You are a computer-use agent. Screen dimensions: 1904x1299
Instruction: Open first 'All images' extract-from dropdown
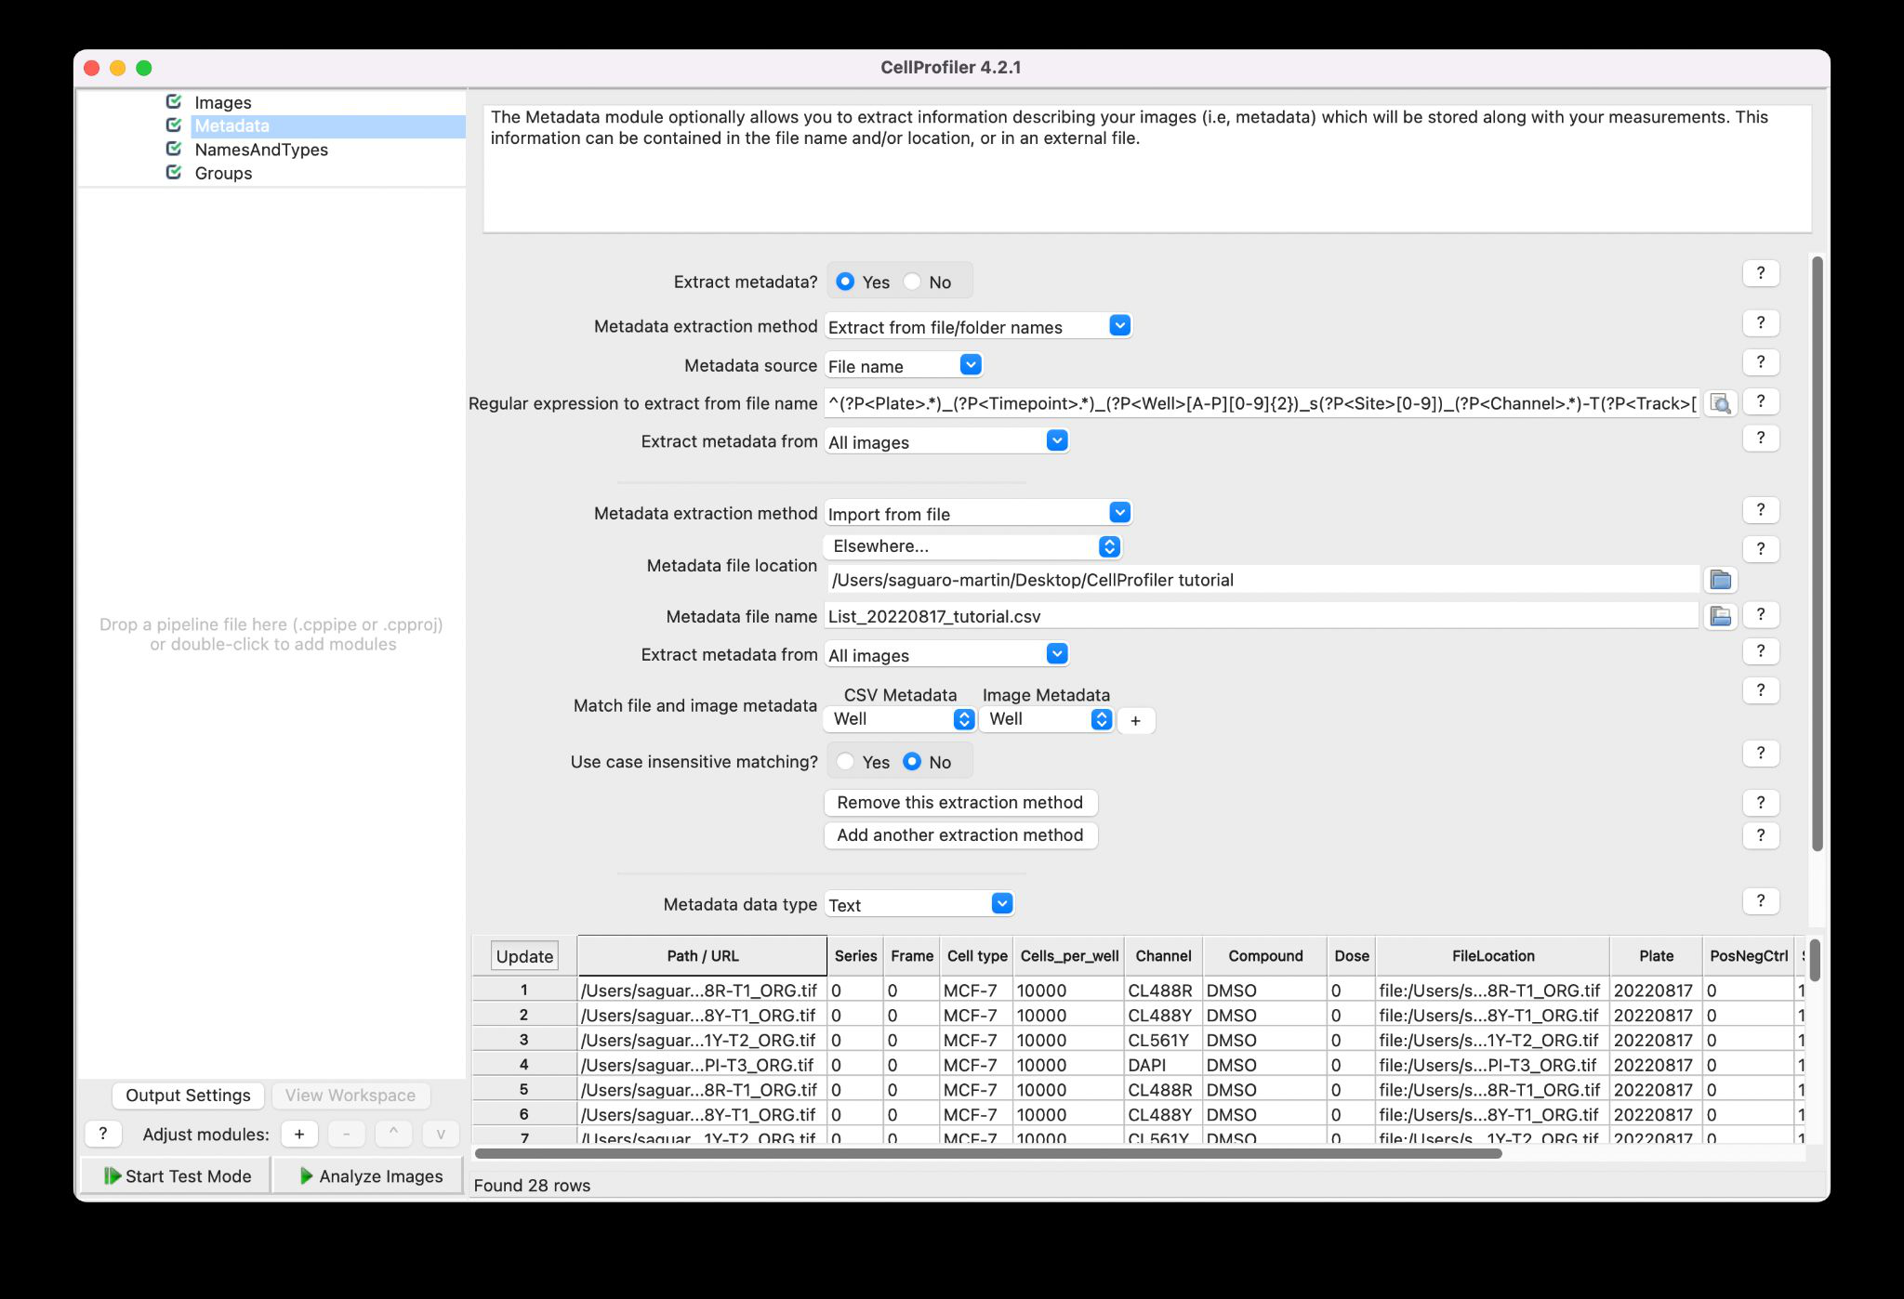tap(947, 441)
